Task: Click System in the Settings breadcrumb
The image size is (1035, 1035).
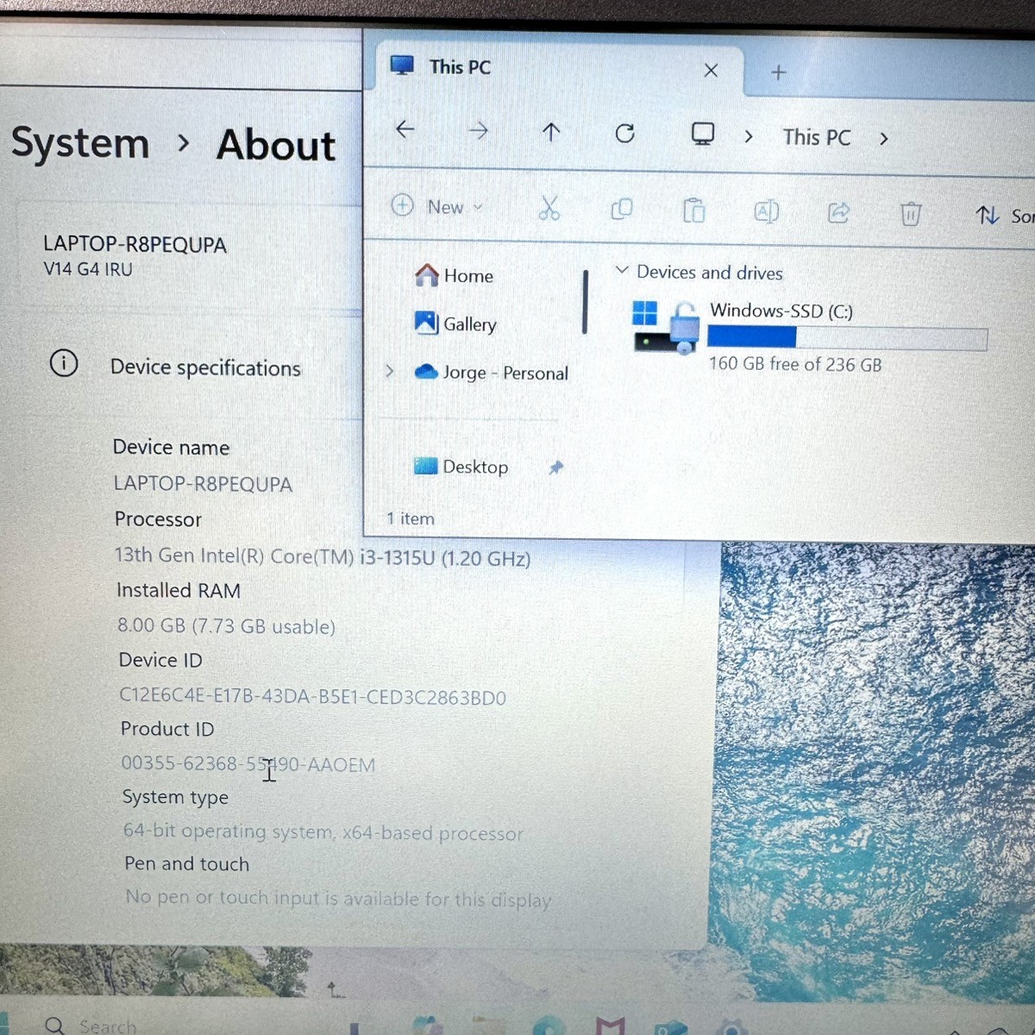Action: pos(80,142)
